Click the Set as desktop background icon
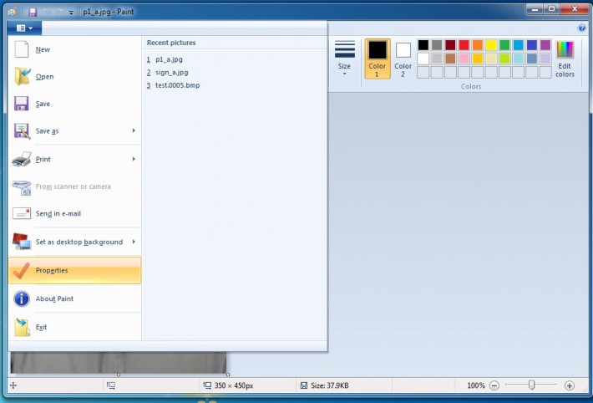Viewport: 593px width, 403px height. click(x=22, y=242)
